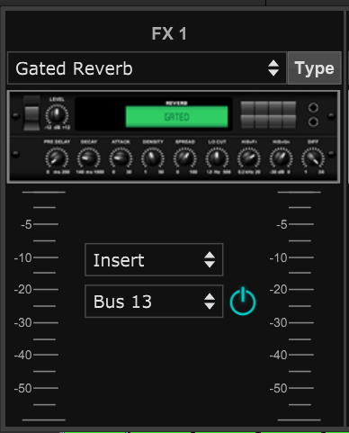
Task: Click the DIFF knob
Action: point(313,158)
